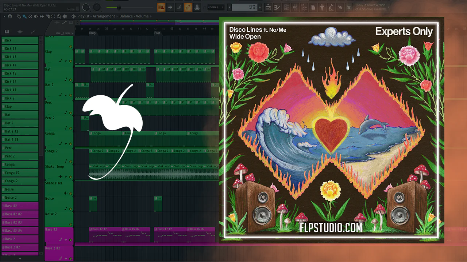Click the step editing note icon
Image resolution: width=467 pixels, height=262 pixels.
(x=179, y=7)
